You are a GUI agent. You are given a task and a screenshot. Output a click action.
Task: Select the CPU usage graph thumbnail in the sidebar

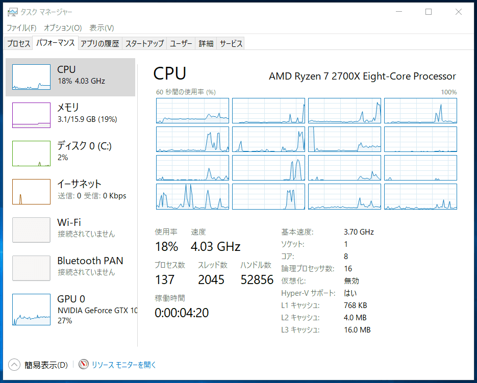31,77
